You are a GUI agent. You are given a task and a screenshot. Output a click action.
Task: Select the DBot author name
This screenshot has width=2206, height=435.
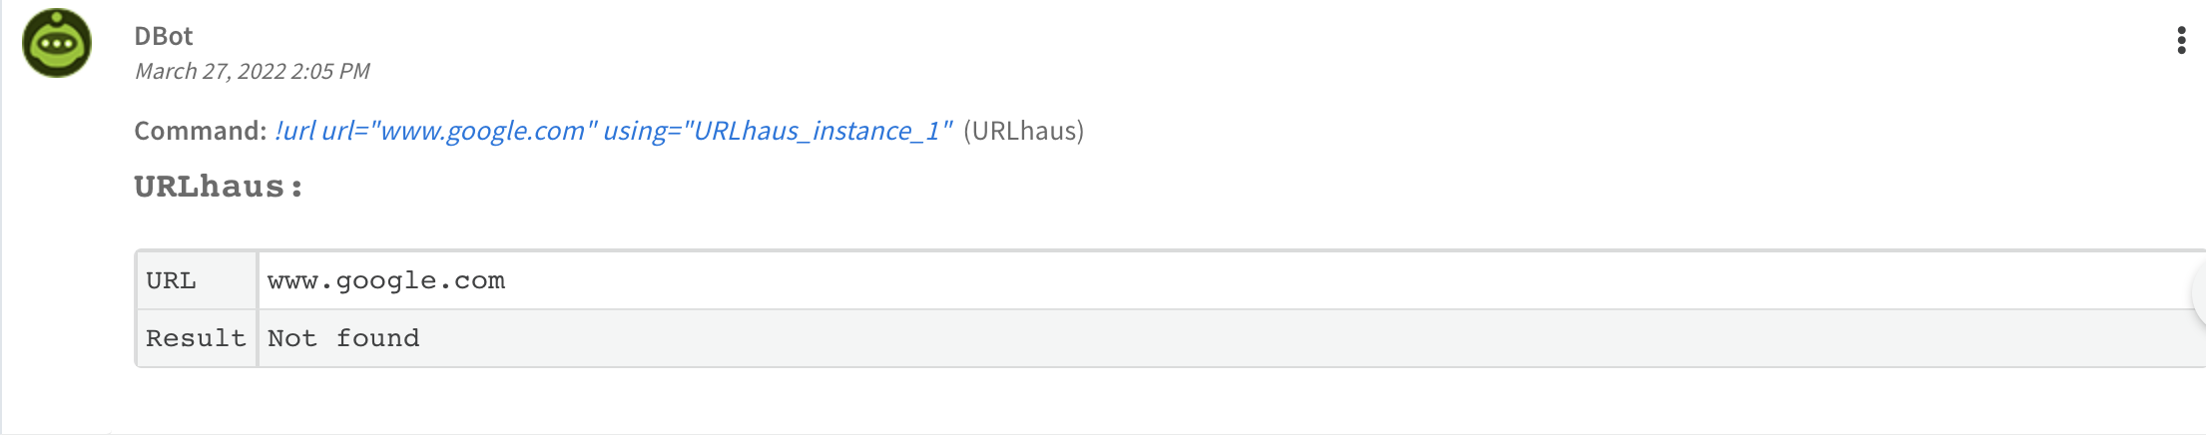click(164, 36)
